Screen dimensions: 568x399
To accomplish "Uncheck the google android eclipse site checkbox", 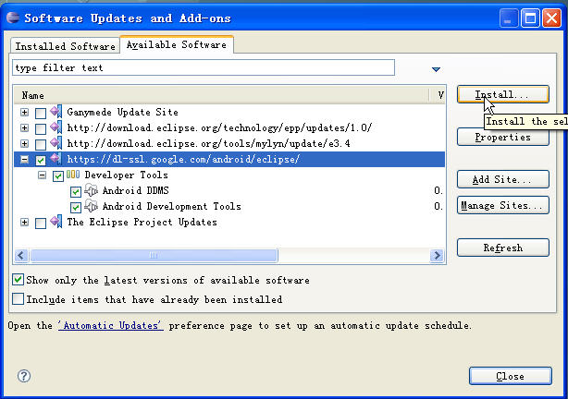I will (41, 160).
